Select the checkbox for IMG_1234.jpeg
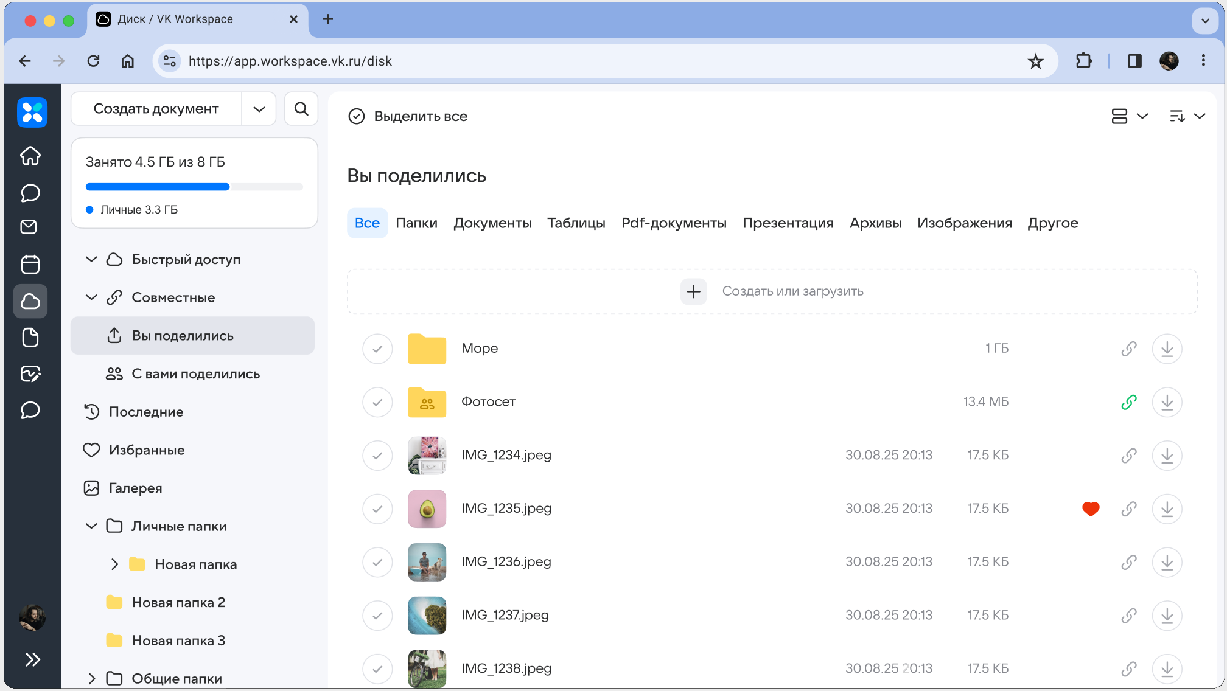 click(377, 456)
